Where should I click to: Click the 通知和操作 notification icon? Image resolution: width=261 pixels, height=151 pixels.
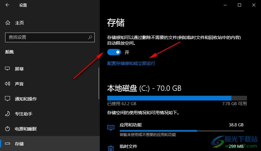7,99
